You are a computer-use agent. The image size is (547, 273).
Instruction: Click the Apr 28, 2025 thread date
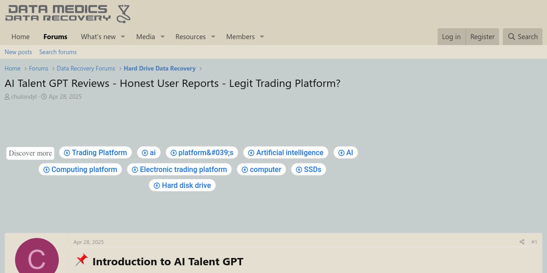click(x=65, y=96)
